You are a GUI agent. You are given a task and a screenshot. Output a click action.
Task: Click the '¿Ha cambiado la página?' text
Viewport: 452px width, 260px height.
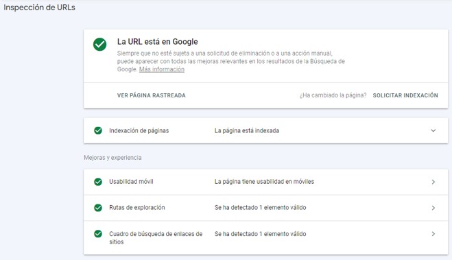click(x=333, y=95)
